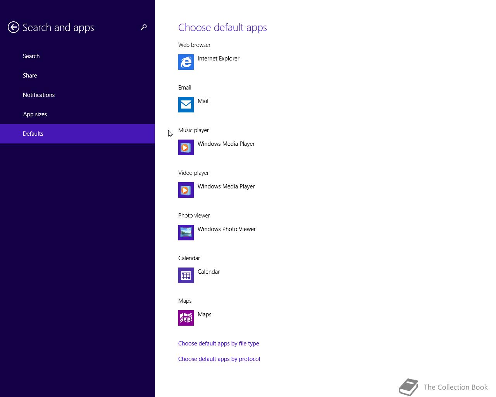The height and width of the screenshot is (397, 496).
Task: Select the Defaults menu item
Action: click(x=77, y=134)
